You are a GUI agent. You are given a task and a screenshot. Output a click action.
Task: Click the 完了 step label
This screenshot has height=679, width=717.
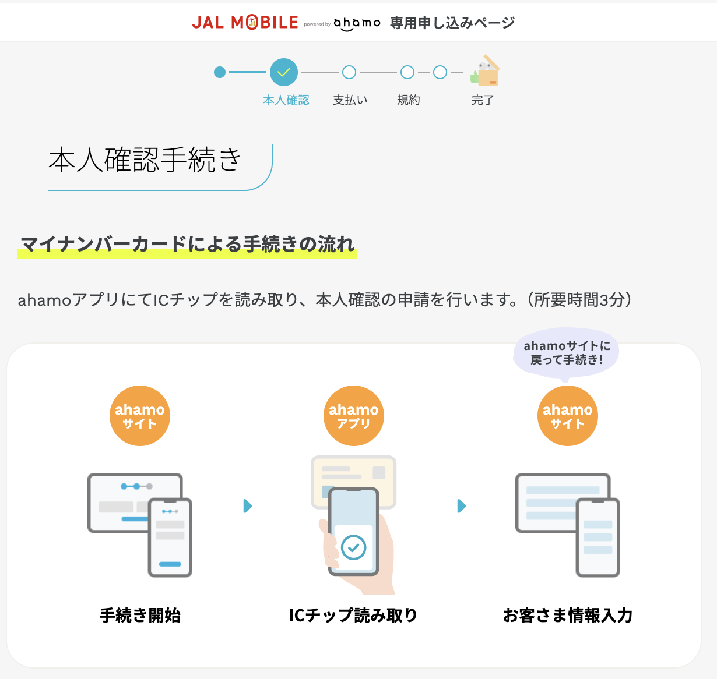pyautogui.click(x=483, y=100)
